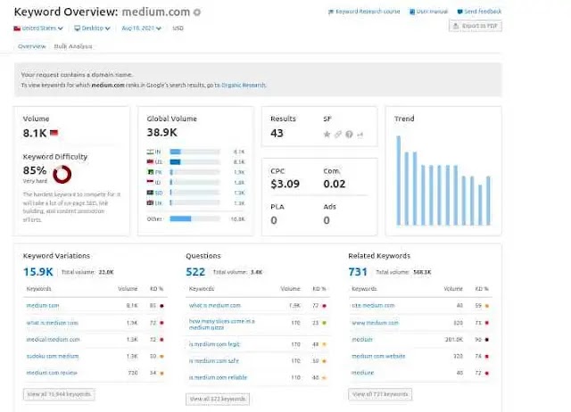Click the 43 results value

click(x=277, y=133)
